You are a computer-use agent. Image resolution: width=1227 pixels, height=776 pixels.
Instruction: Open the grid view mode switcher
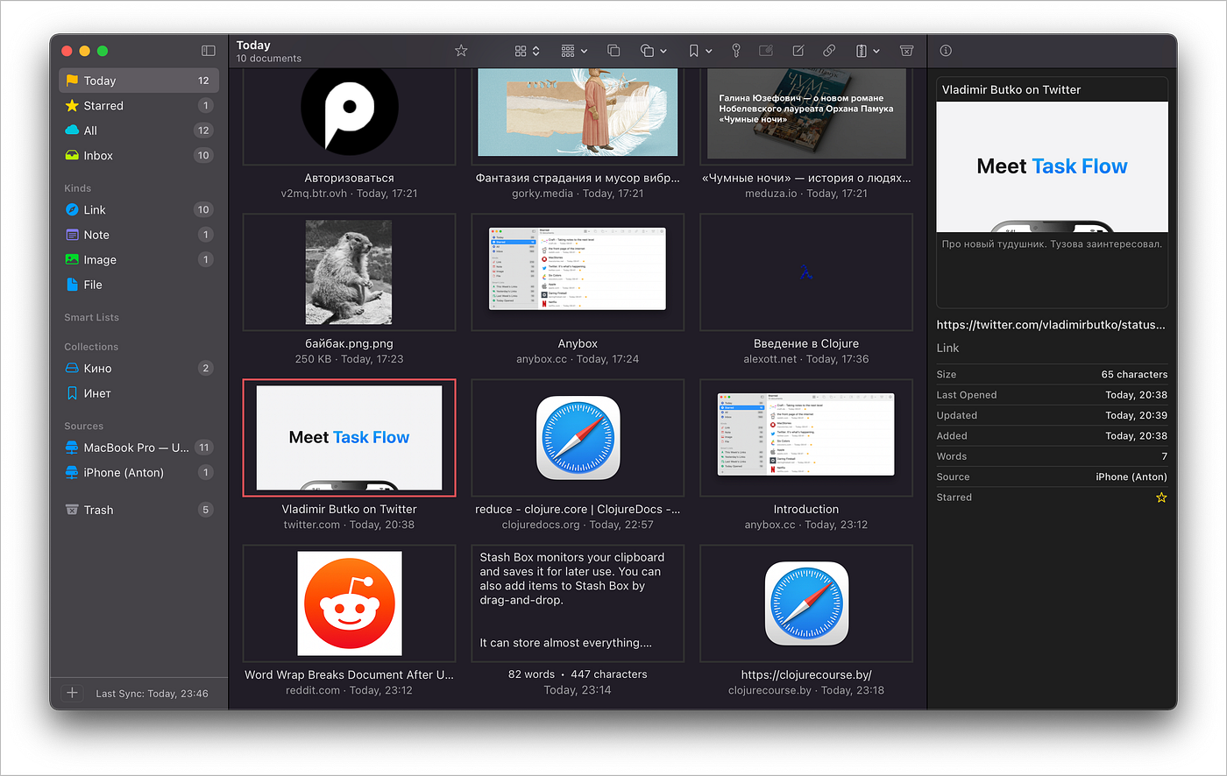point(527,51)
